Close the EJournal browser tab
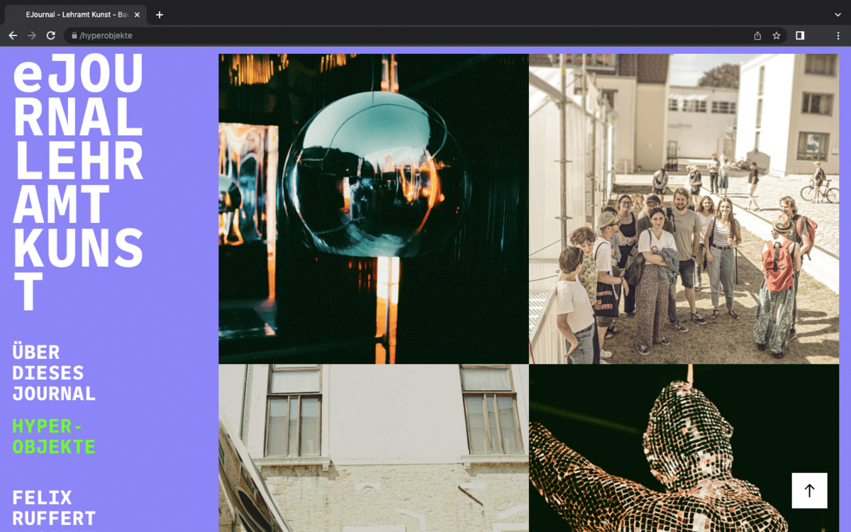851x532 pixels. [137, 15]
